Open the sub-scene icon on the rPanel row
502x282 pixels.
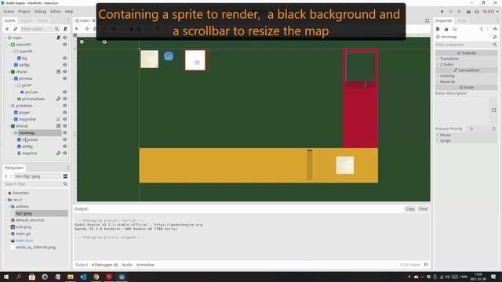coord(59,71)
